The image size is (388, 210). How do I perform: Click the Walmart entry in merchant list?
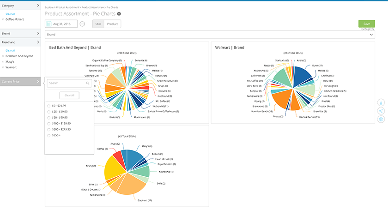pyautogui.click(x=11, y=67)
